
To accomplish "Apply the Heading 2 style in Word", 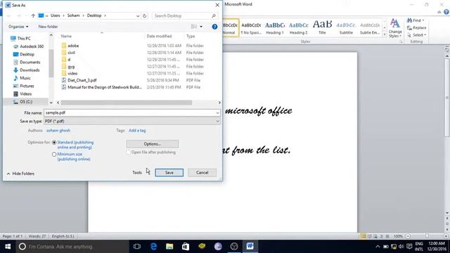I will point(298,28).
